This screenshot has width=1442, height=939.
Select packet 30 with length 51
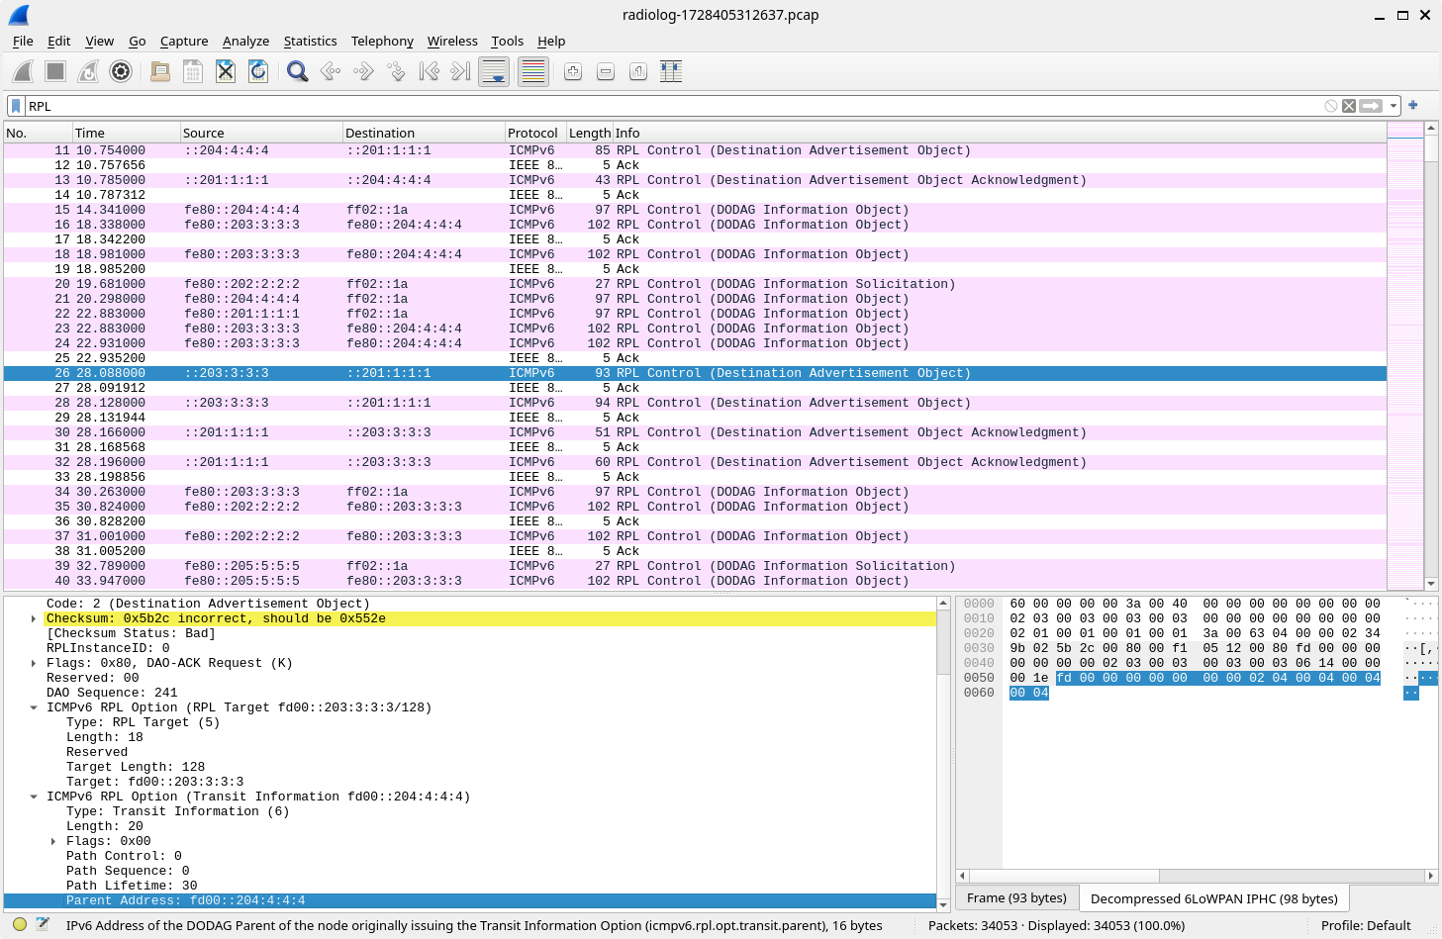point(695,432)
